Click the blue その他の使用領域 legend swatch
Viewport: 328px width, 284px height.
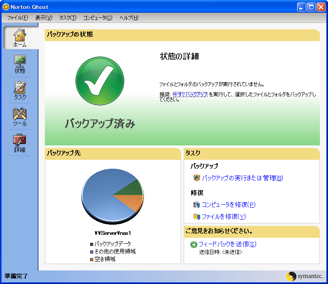tap(91, 252)
